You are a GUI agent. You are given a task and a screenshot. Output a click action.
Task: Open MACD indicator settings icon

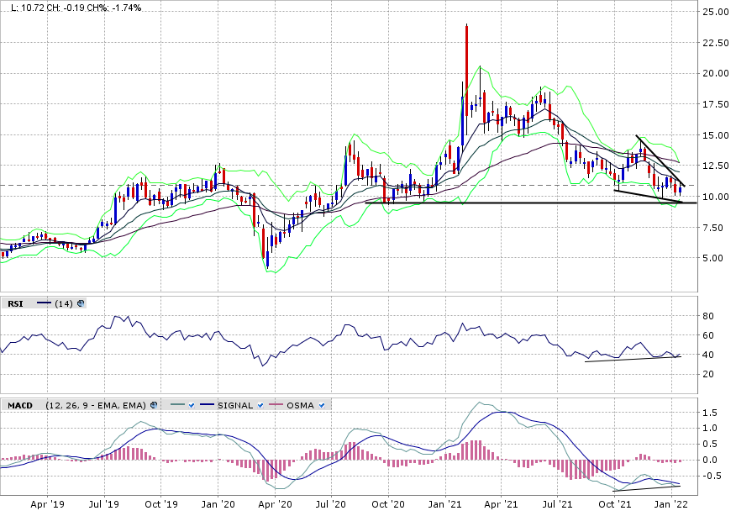[154, 405]
